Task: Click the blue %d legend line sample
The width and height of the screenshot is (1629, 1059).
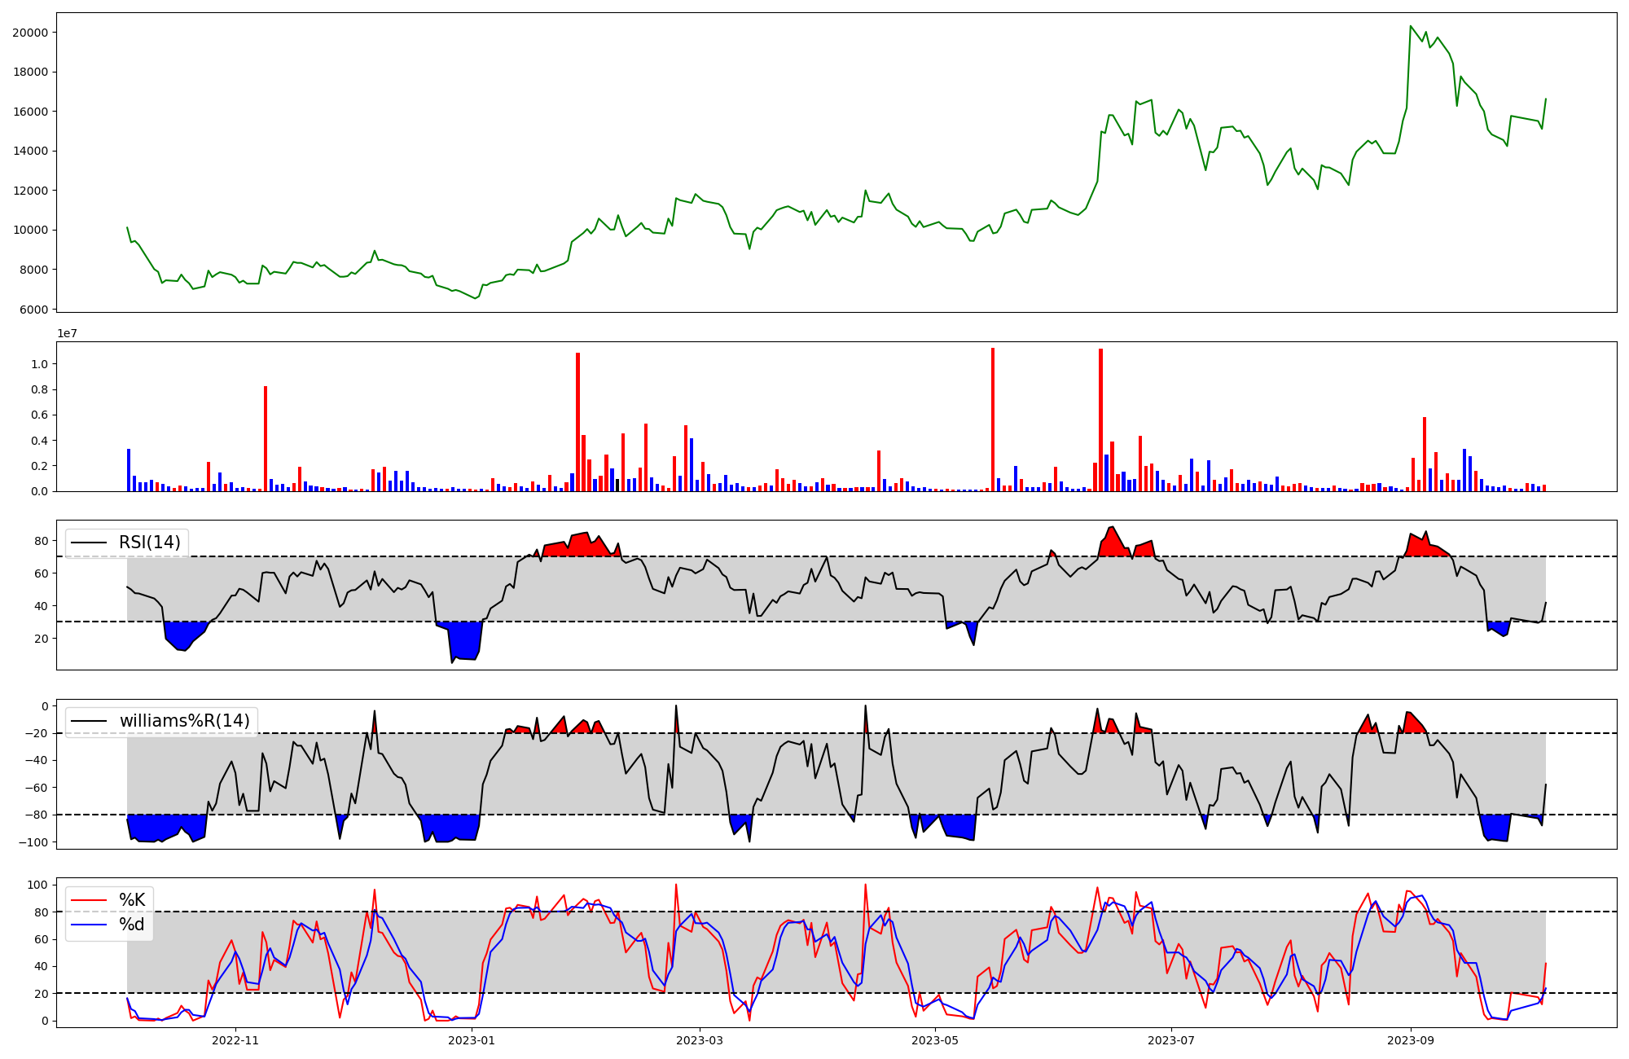Action: pyautogui.click(x=90, y=925)
